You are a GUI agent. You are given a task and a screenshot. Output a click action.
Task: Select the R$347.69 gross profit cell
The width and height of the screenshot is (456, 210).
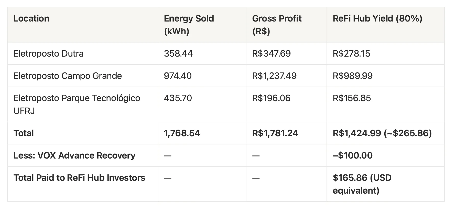click(271, 54)
